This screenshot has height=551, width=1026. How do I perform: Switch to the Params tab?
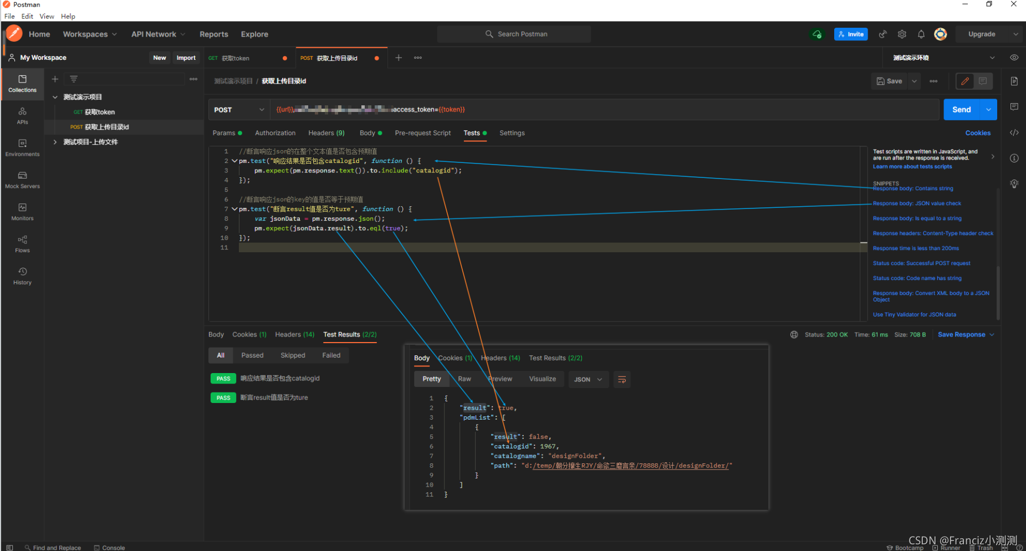coord(227,133)
